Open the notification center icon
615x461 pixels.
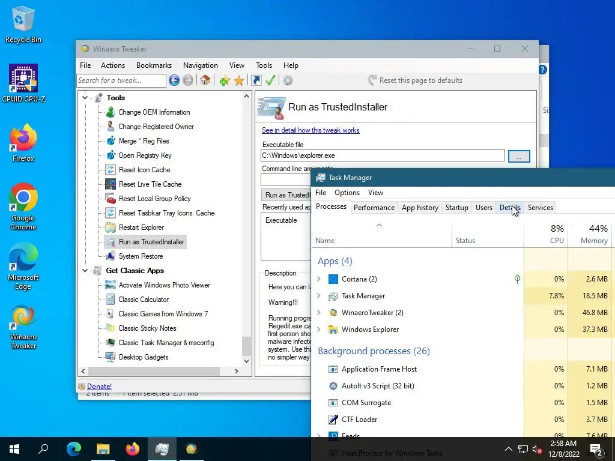[596, 450]
